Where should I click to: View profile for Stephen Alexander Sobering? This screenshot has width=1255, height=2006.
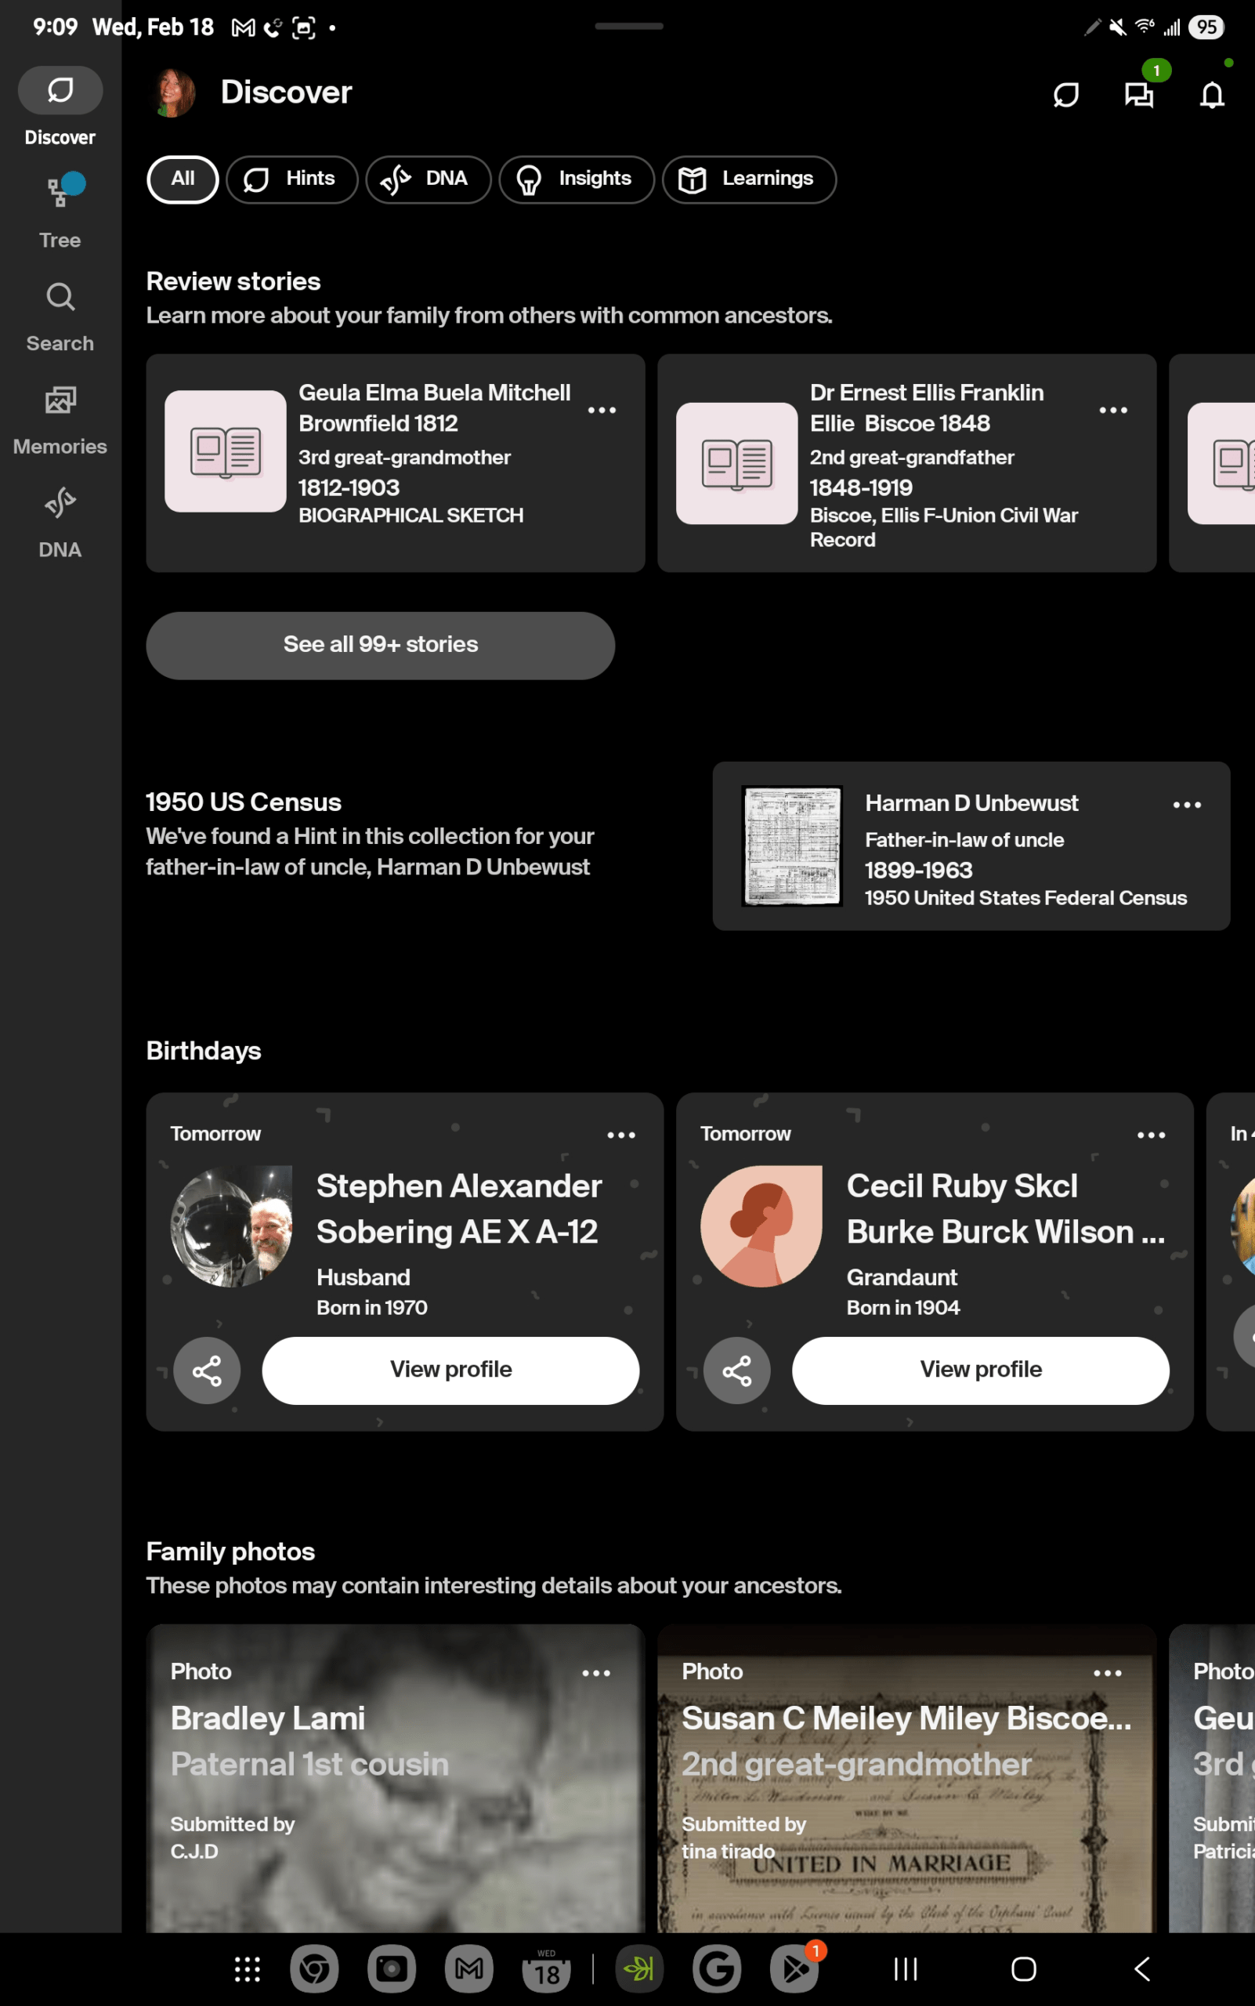coord(450,1371)
